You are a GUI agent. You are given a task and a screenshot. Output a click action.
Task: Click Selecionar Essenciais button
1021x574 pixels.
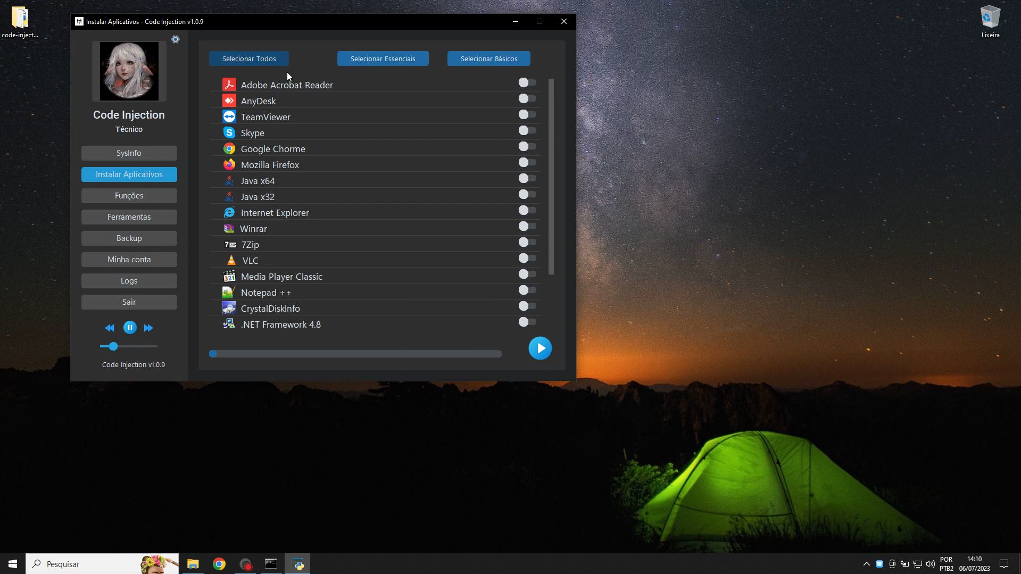tap(383, 59)
